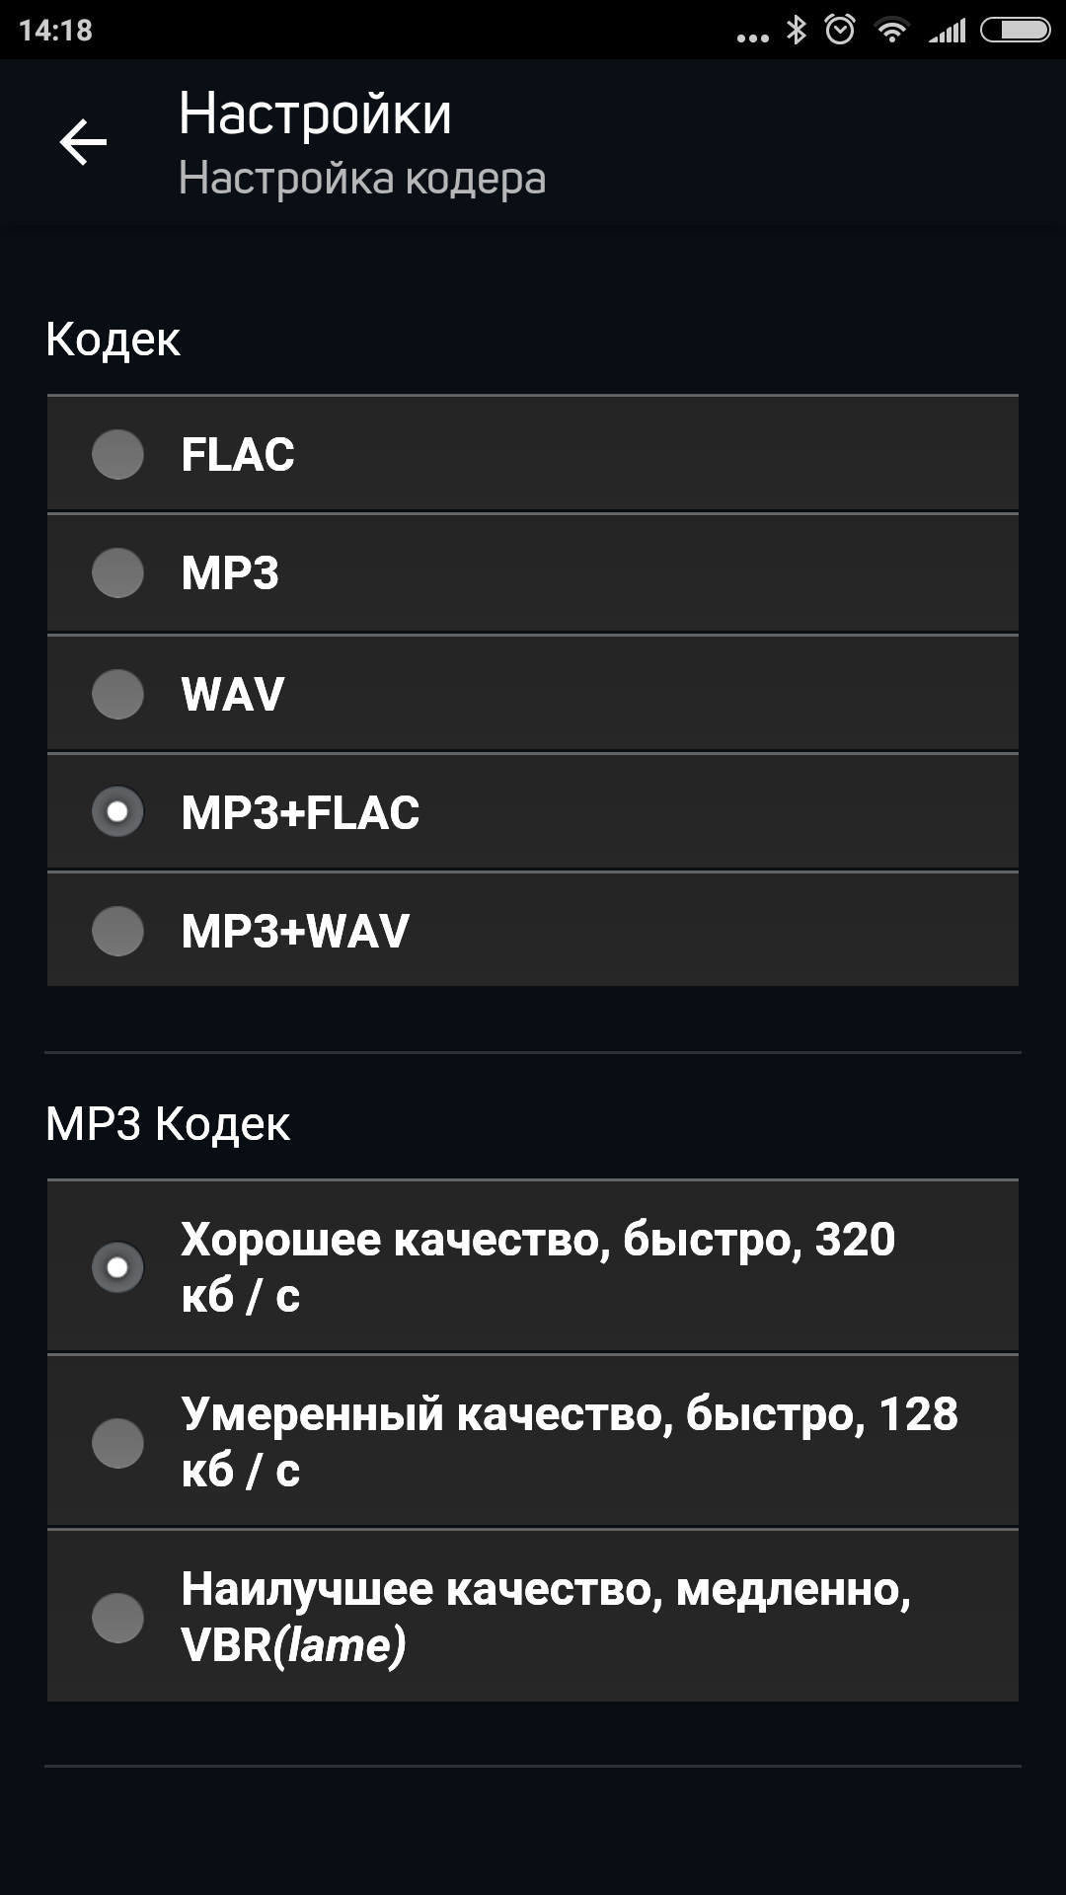The image size is (1066, 1895).
Task: Tap the alarm clock status icon
Action: [840, 31]
